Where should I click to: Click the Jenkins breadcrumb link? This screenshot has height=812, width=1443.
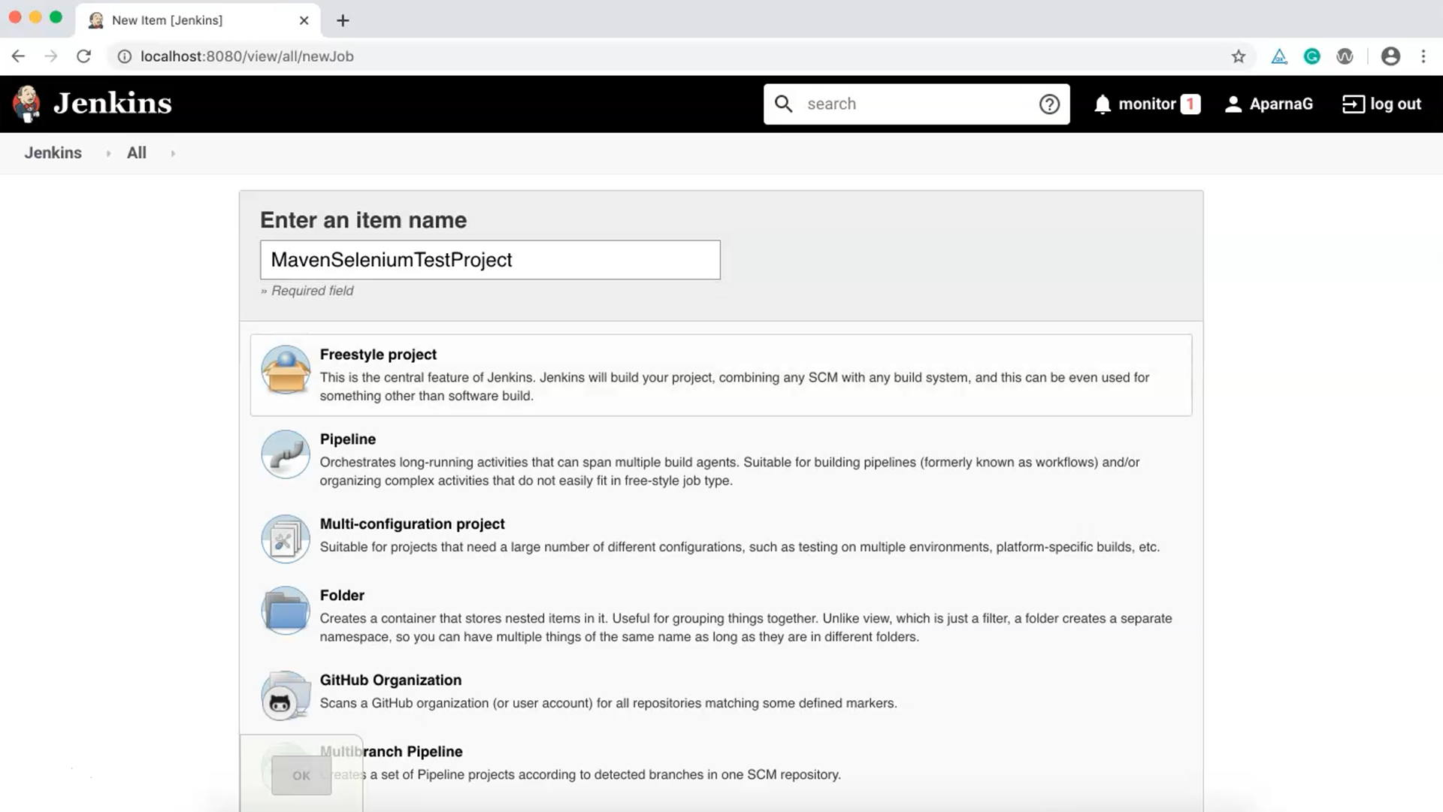[53, 152]
